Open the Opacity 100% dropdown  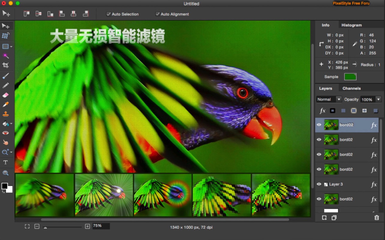click(371, 99)
